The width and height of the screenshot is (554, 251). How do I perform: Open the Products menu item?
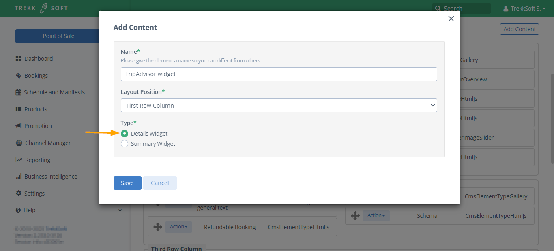pyautogui.click(x=36, y=109)
